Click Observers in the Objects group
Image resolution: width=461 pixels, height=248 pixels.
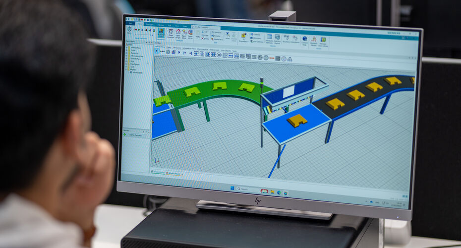point(256,38)
